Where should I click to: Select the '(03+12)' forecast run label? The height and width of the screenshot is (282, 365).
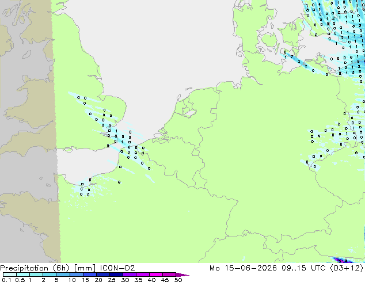click(347, 268)
